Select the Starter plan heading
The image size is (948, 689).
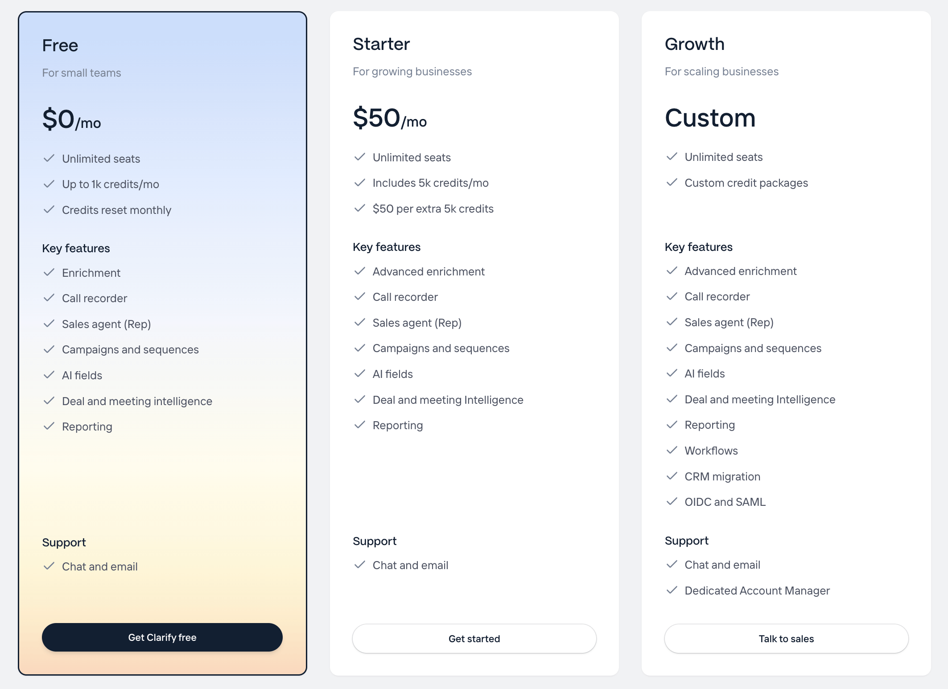(x=381, y=44)
